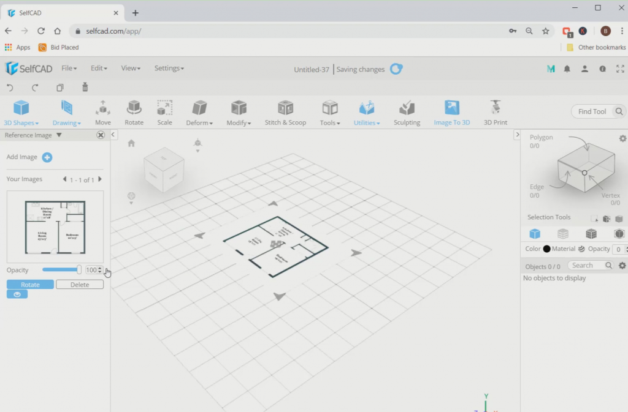Open the Stitch & Scoop tool
628x412 pixels.
point(285,111)
